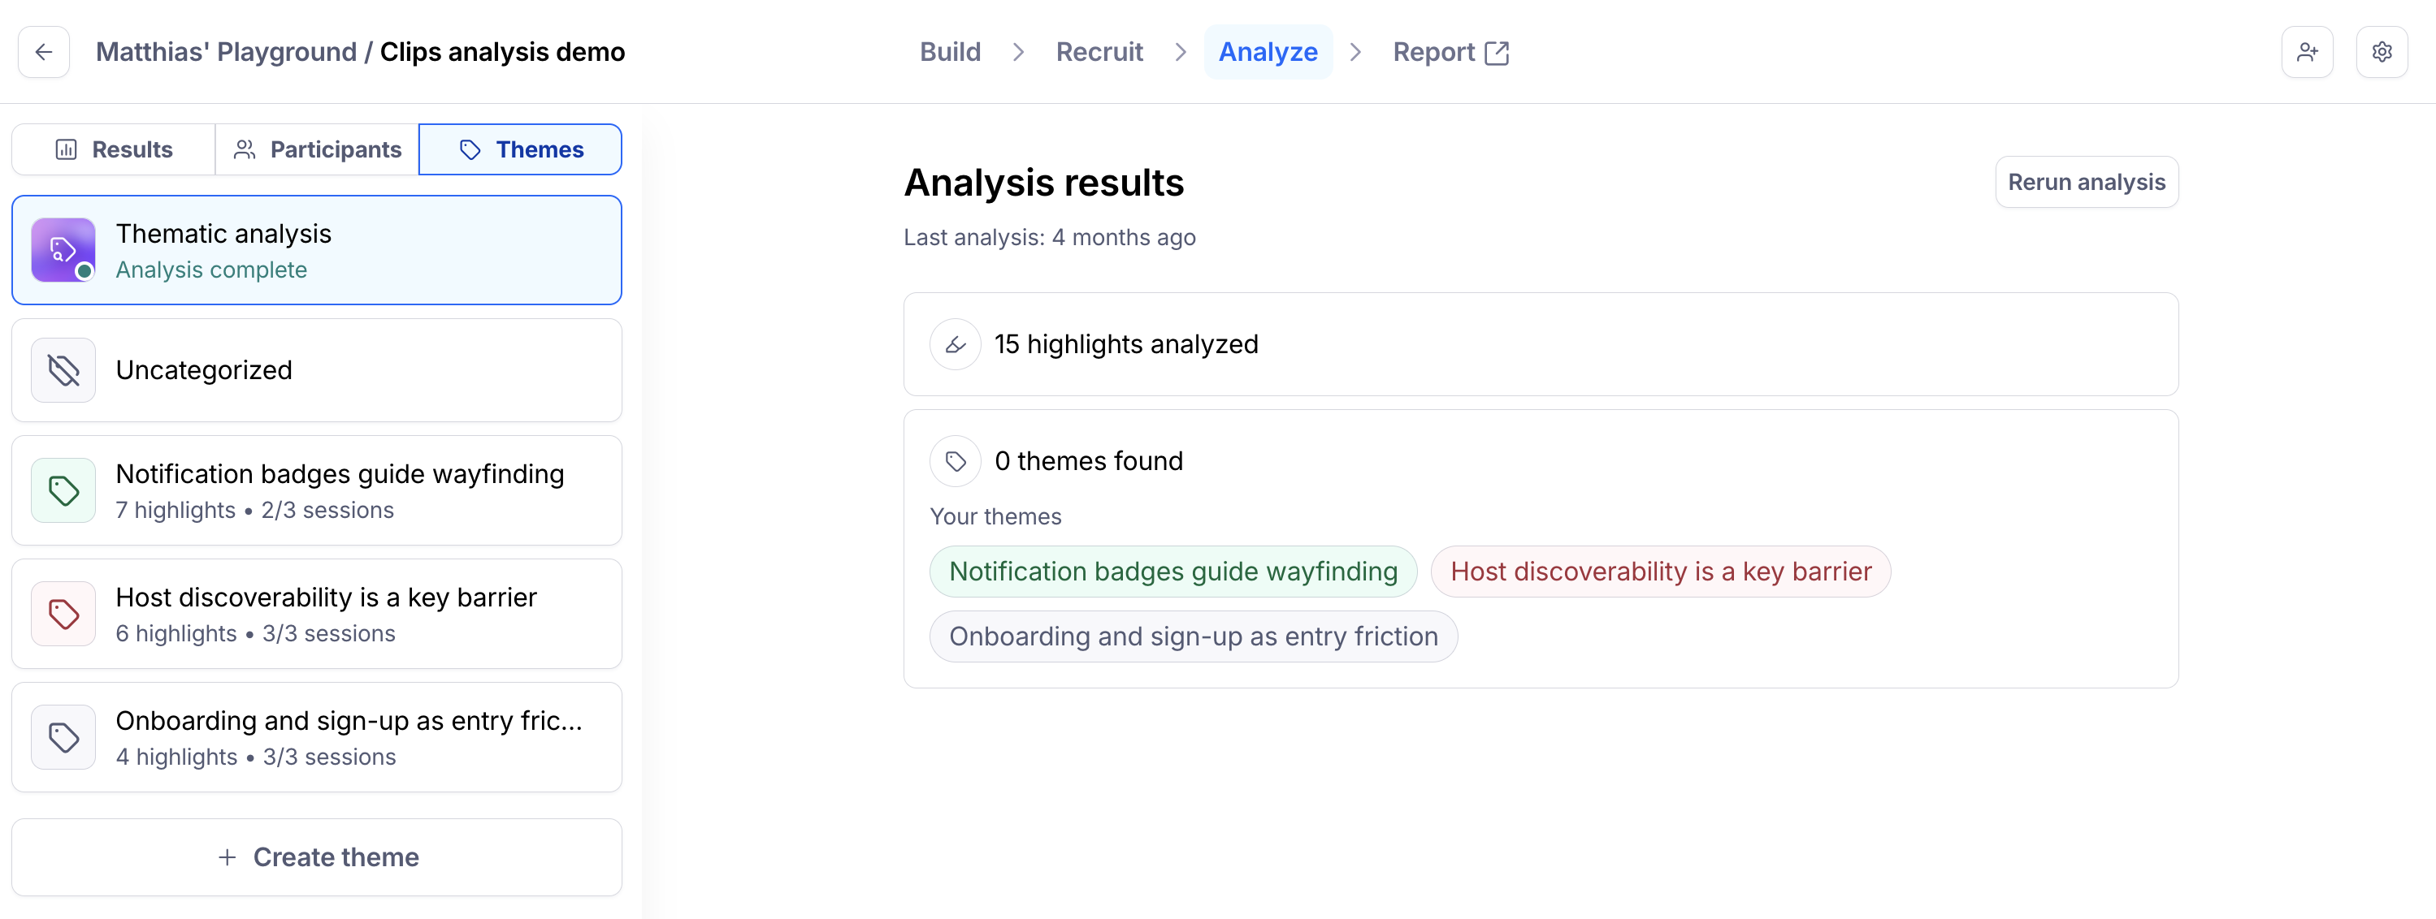Image resolution: width=2436 pixels, height=919 pixels.
Task: Click the Uncategorized crossed-tag icon
Action: (x=63, y=370)
